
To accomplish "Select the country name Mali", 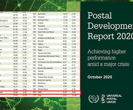I will (40, 95).
